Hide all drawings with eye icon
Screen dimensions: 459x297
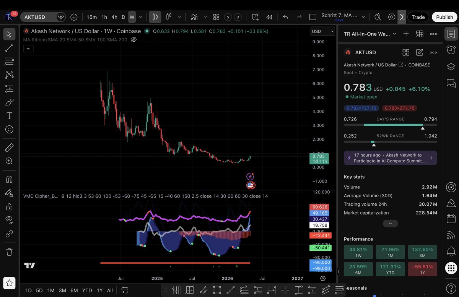pyautogui.click(x=10, y=220)
